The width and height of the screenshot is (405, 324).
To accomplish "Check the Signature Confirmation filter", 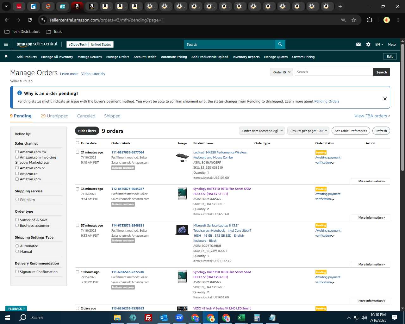I will [x=17, y=271].
